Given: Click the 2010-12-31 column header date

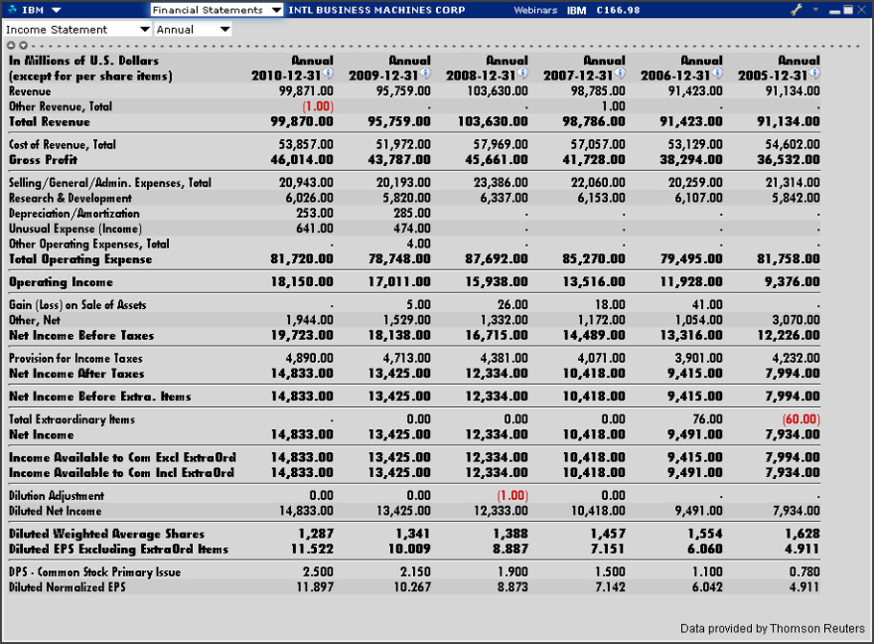Looking at the screenshot, I should click(286, 76).
